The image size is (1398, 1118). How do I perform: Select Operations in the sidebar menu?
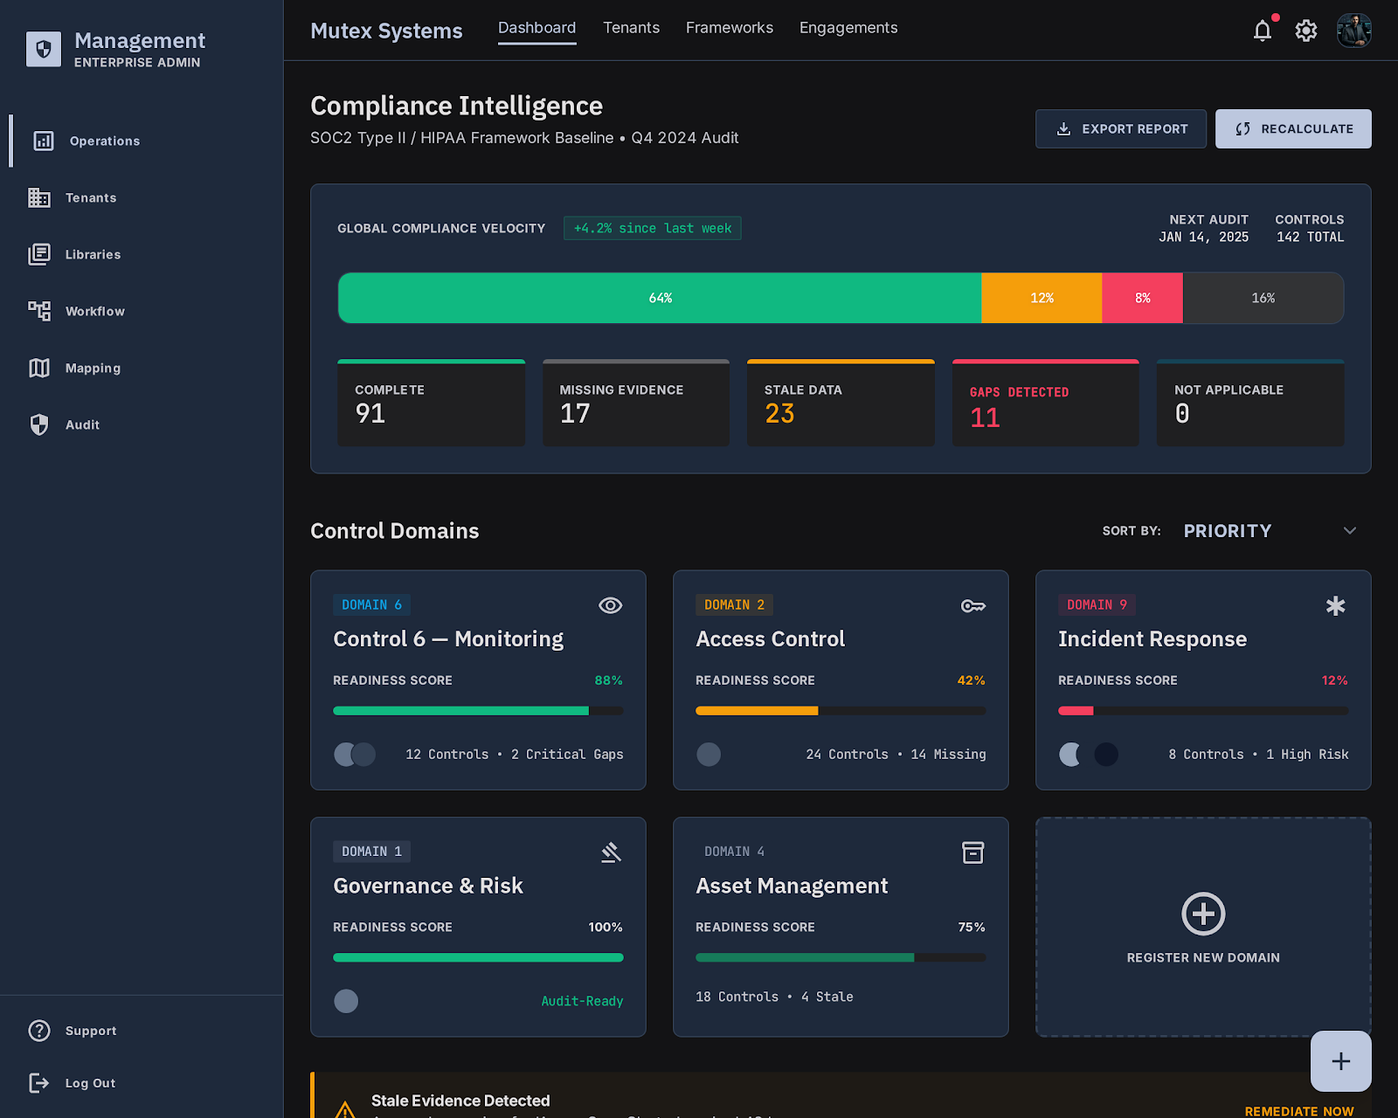coord(146,141)
